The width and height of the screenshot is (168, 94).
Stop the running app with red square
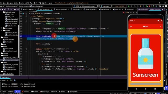(x=150, y=6)
